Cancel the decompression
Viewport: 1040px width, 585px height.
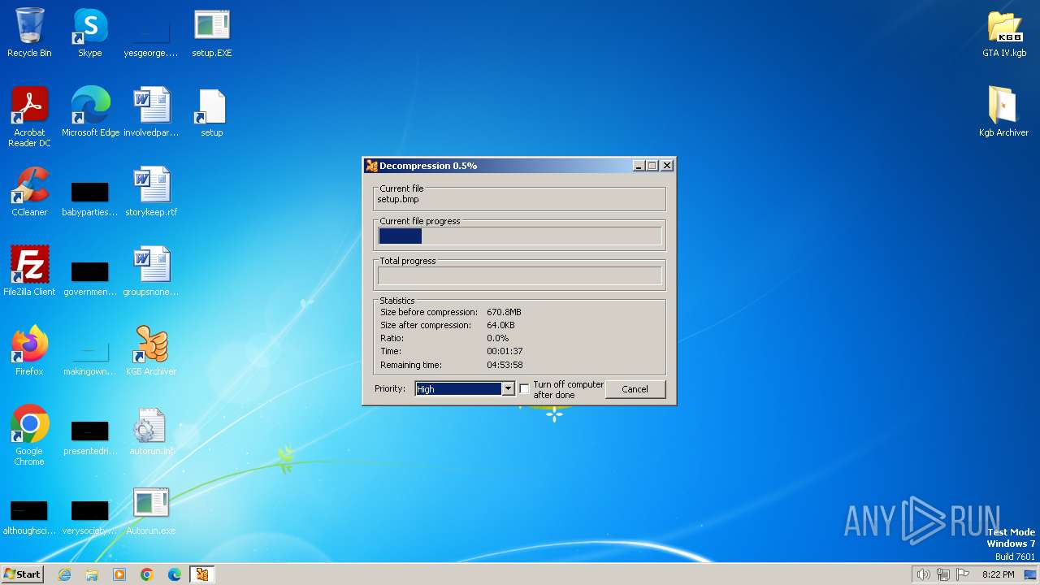635,389
